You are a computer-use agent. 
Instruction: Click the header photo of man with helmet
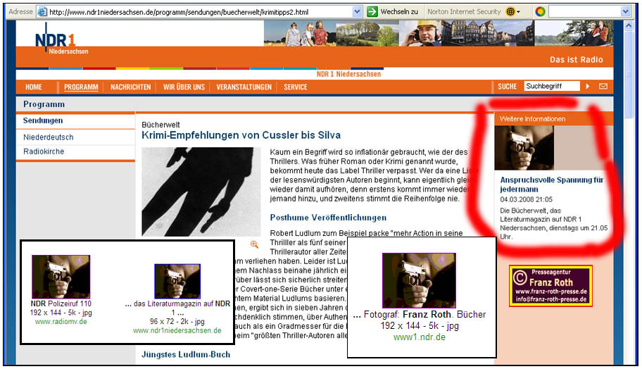pos(420,34)
